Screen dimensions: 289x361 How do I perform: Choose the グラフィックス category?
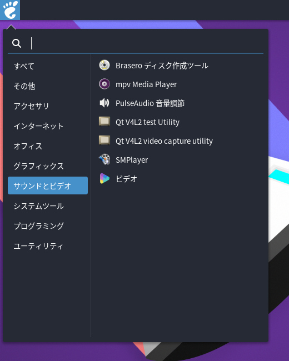coord(48,166)
